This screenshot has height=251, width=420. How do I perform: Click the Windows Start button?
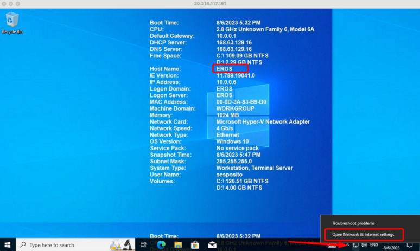pos(8,245)
